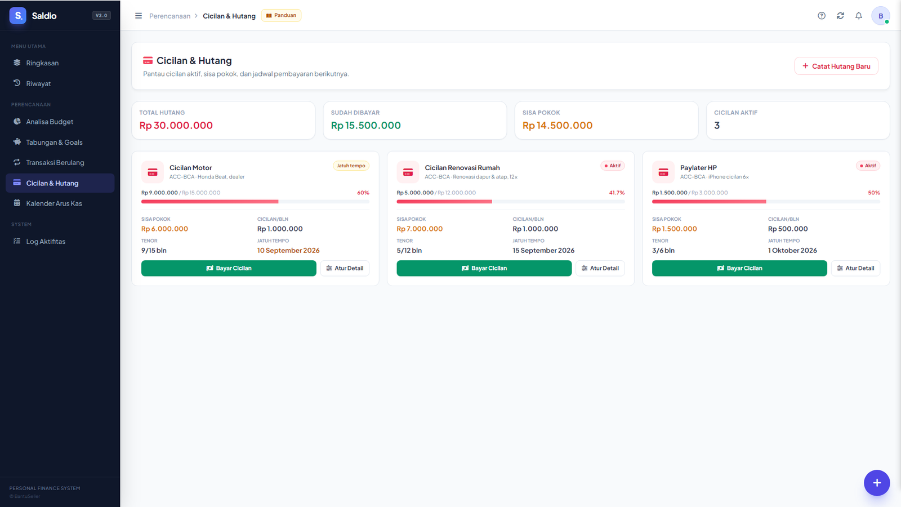Click the refresh sync icon
901x507 pixels.
840,16
